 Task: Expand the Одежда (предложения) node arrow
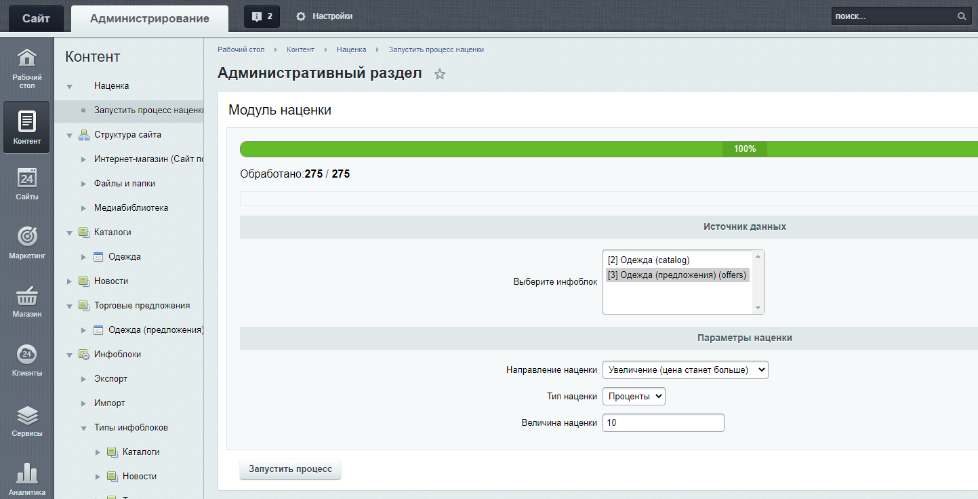83,330
